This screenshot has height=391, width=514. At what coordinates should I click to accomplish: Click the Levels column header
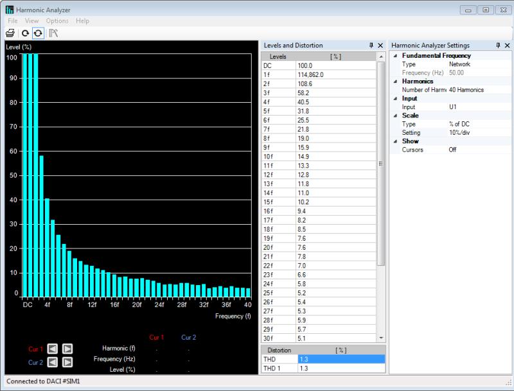point(278,57)
